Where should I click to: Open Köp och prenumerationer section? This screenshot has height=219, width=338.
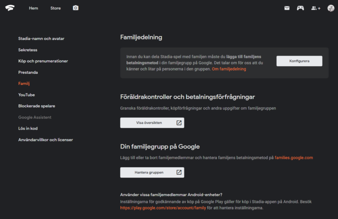point(43,61)
